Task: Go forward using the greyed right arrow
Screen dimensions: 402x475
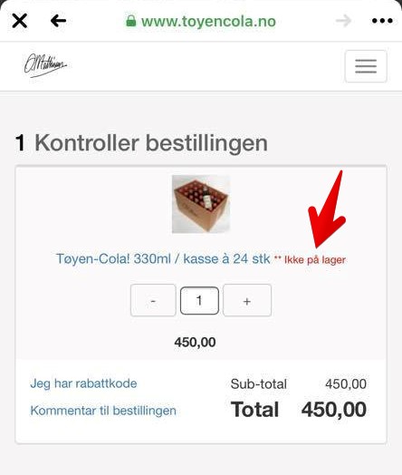Action: click(x=344, y=21)
